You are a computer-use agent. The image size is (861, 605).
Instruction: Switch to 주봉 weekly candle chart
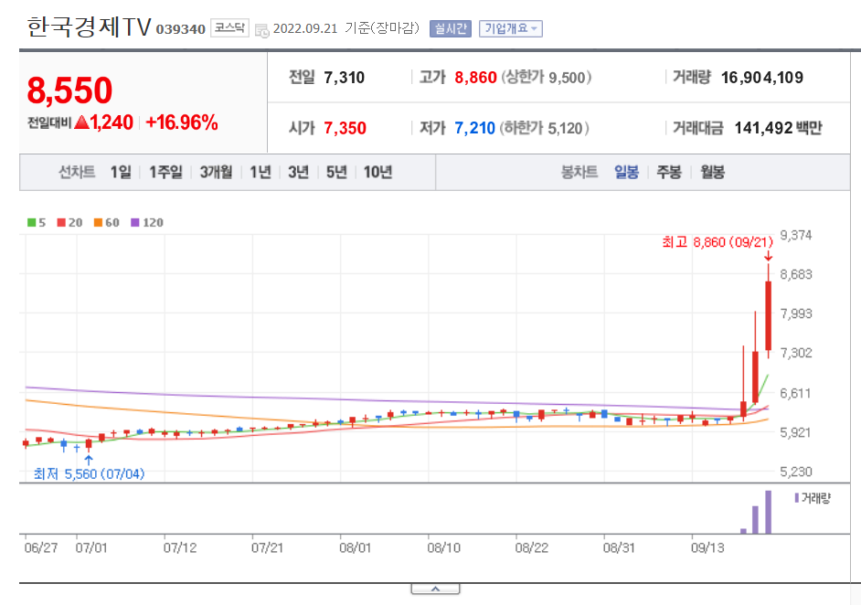[669, 173]
